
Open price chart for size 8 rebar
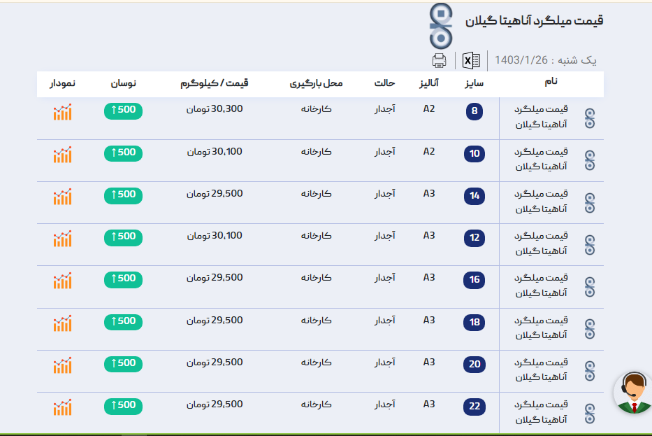click(x=63, y=112)
